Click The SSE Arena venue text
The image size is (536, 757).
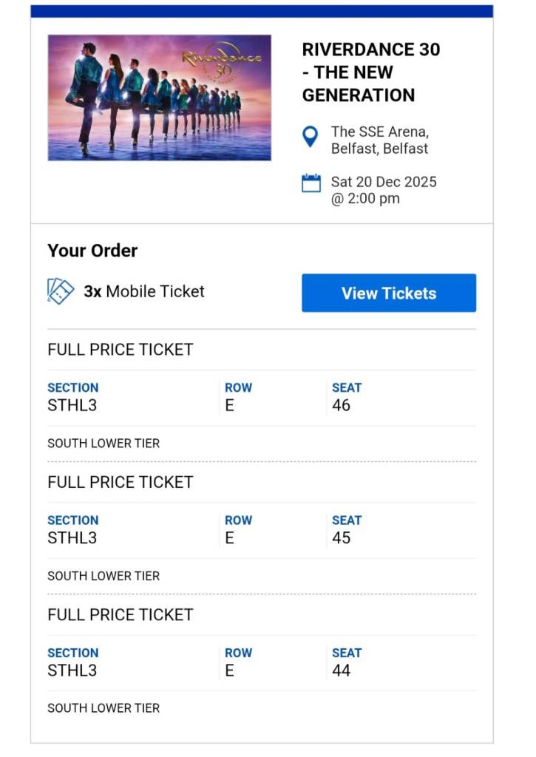tap(379, 140)
